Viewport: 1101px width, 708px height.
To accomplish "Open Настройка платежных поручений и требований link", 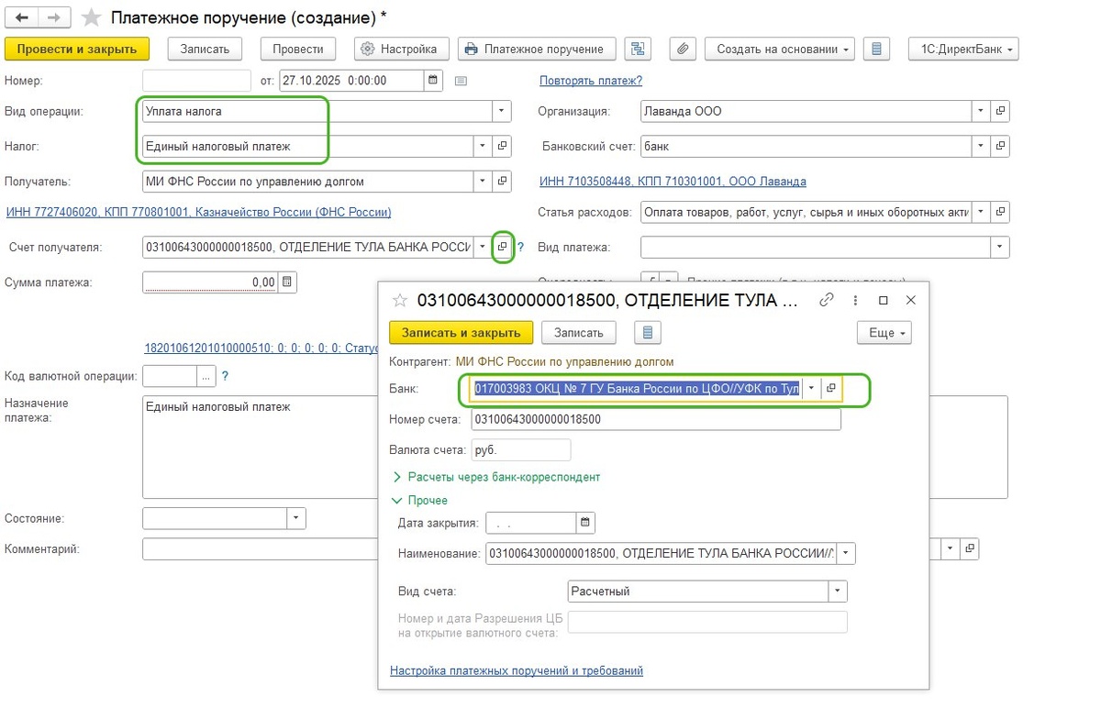I will point(517,670).
